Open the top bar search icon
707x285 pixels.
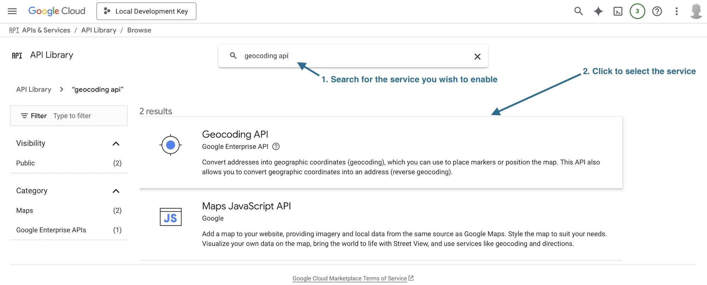578,11
